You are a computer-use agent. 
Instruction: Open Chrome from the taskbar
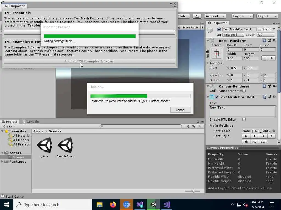[126, 205]
